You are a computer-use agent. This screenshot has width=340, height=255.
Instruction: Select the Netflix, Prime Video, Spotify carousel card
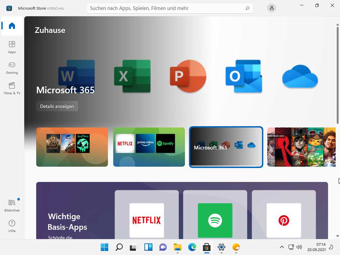click(149, 147)
